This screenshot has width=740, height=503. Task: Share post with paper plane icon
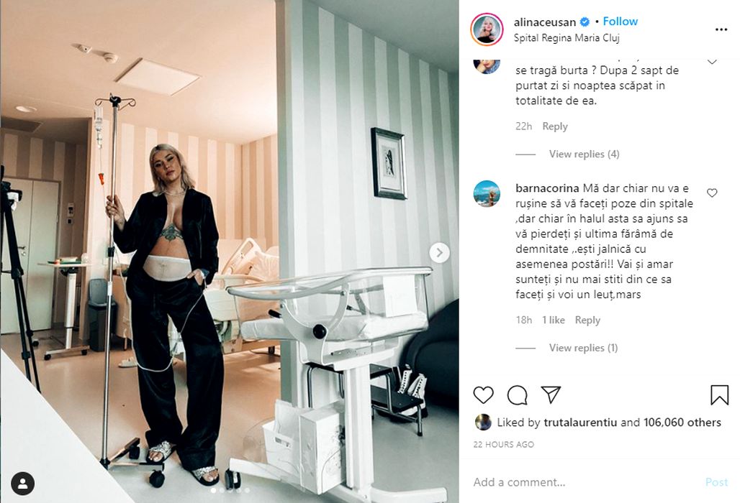(551, 394)
